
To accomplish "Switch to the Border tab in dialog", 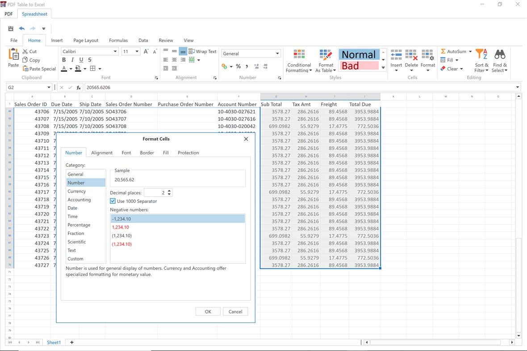I will (x=146, y=153).
